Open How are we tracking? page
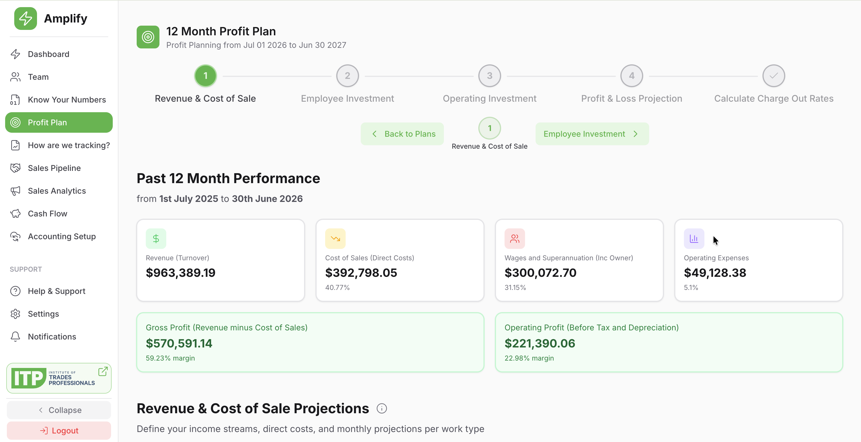 click(x=59, y=145)
